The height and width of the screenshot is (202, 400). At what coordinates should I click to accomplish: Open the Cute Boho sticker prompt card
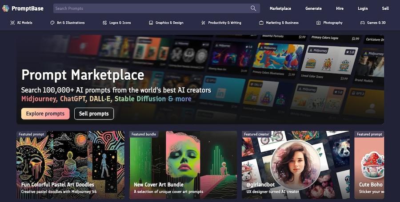coord(369,165)
